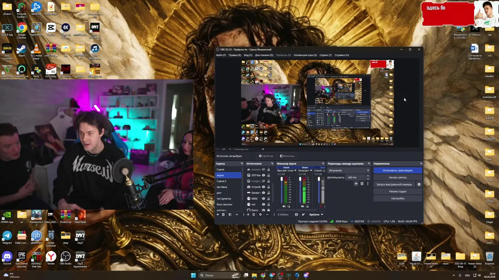Open scene filters icon in Сцены toolbar
This screenshot has width=499, height=280.
230,215
